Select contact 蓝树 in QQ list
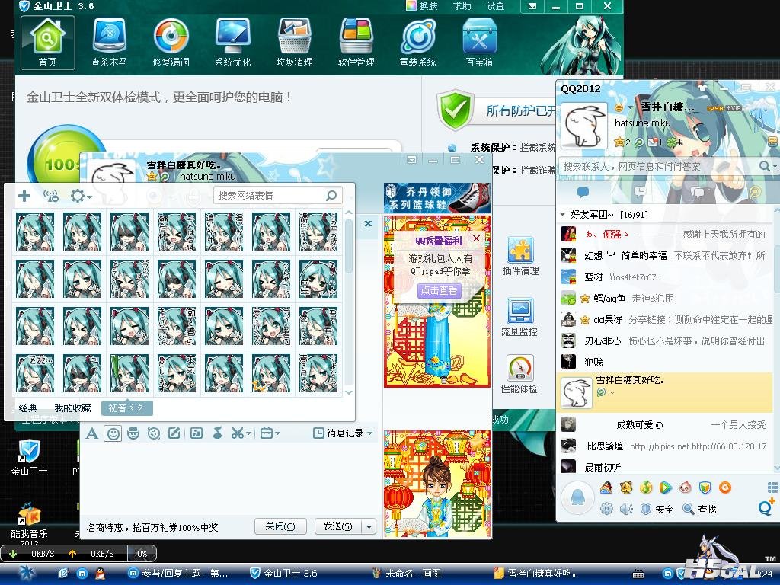Viewport: 780px width, 585px height. tap(666, 277)
